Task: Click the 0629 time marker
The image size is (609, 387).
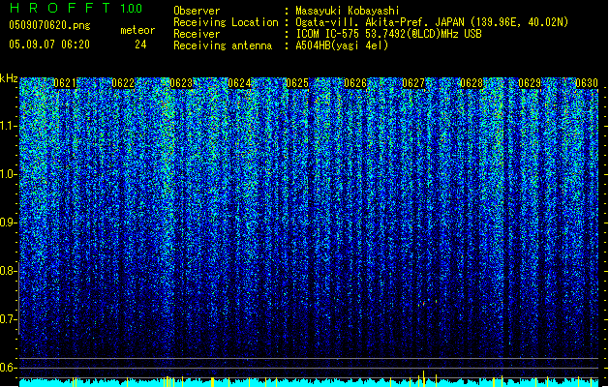Action: [x=530, y=83]
